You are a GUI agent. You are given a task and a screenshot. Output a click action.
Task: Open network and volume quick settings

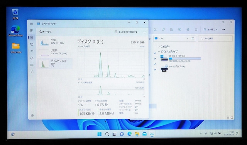point(215,133)
